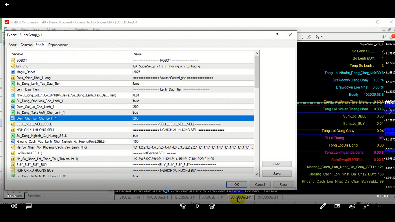Confirm with the OK button

click(237, 184)
